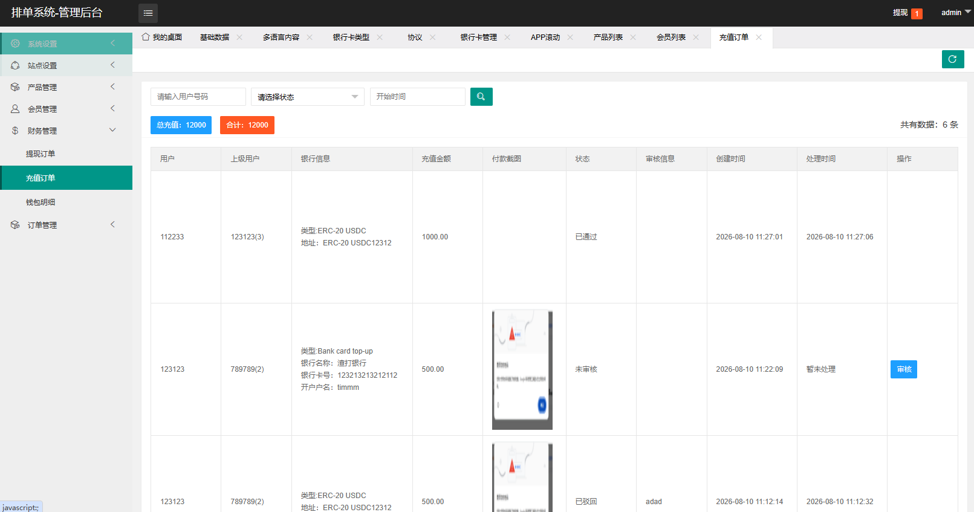Open payment screenshot for 已驳回 order

click(522, 477)
